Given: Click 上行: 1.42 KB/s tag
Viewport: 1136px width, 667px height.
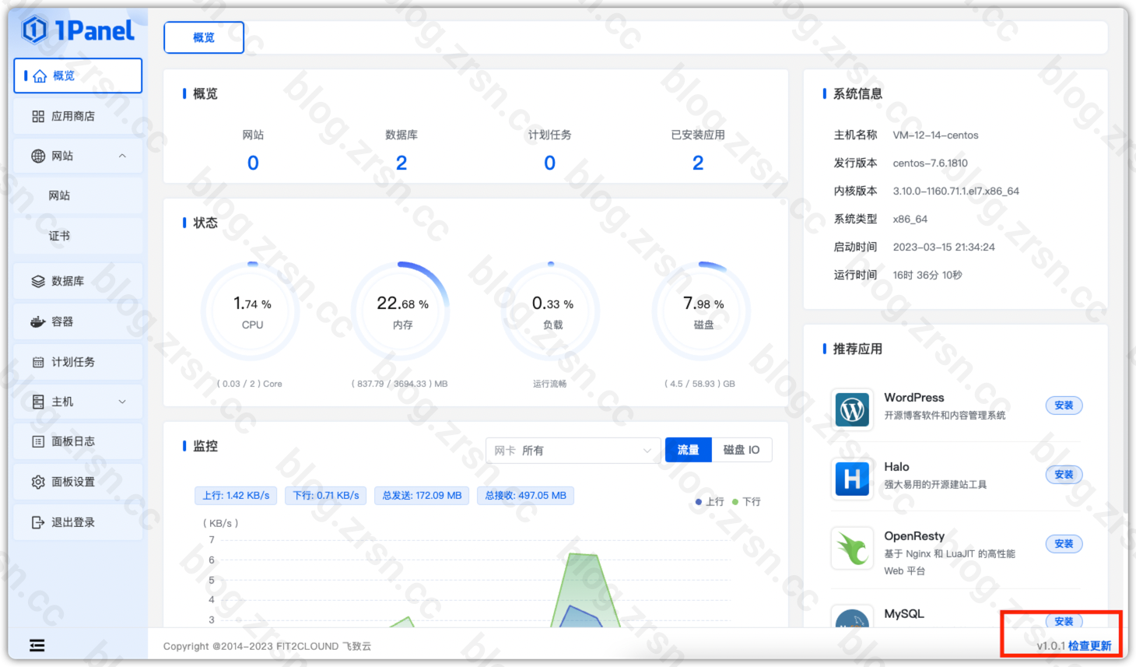Looking at the screenshot, I should pyautogui.click(x=237, y=496).
